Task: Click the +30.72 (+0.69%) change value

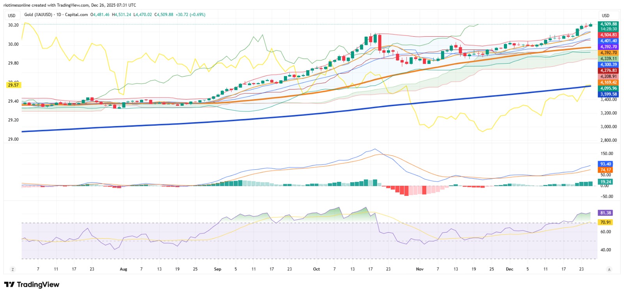Action: (190, 15)
